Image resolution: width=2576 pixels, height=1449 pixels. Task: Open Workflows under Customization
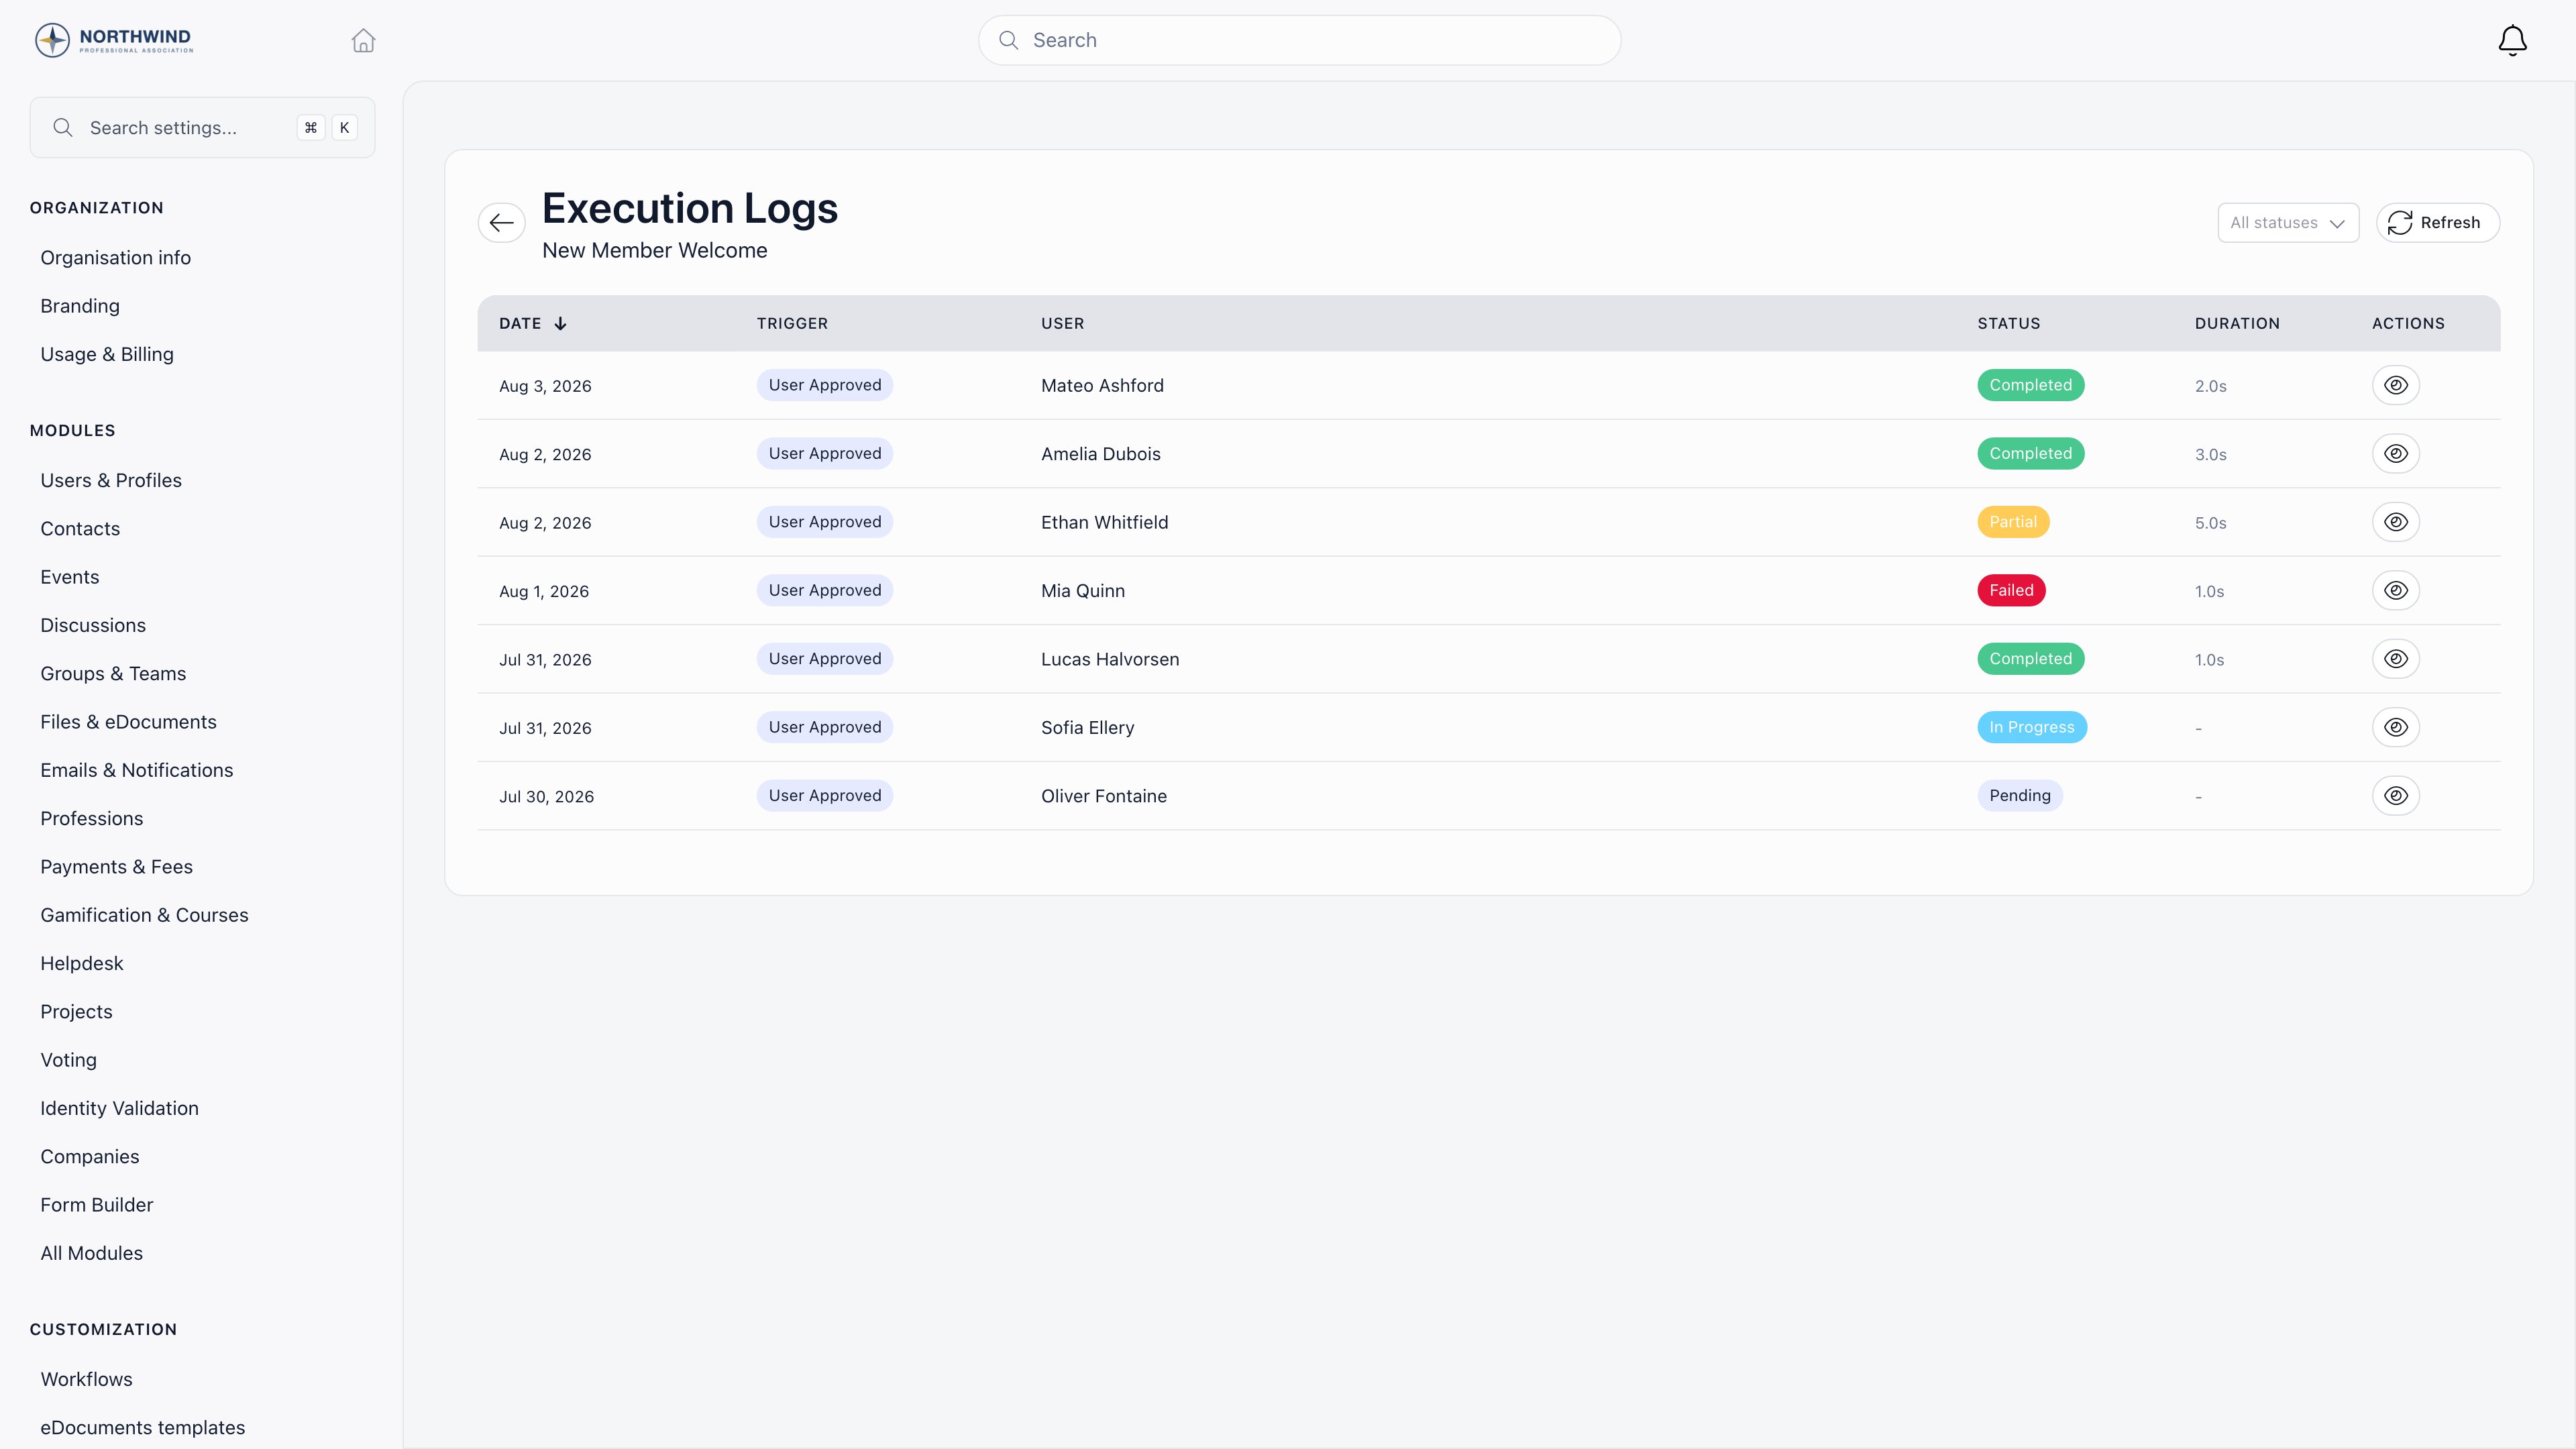[x=86, y=1379]
